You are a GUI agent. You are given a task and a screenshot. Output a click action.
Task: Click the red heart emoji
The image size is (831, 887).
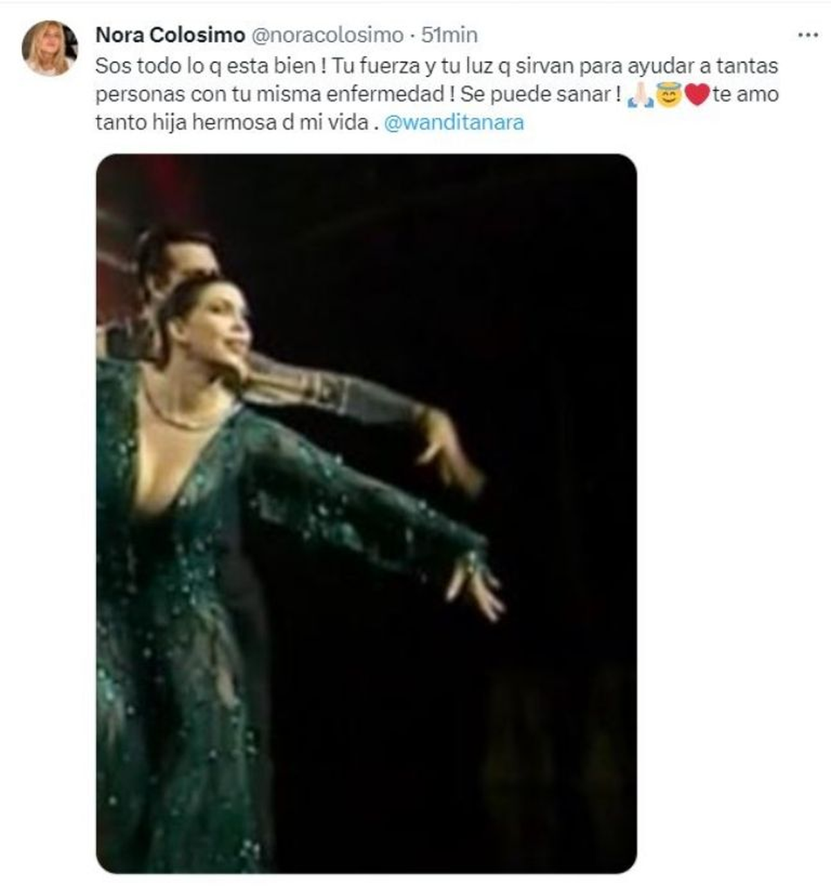[x=697, y=95]
